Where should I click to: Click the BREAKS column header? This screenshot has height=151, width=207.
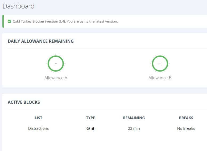[186, 118]
